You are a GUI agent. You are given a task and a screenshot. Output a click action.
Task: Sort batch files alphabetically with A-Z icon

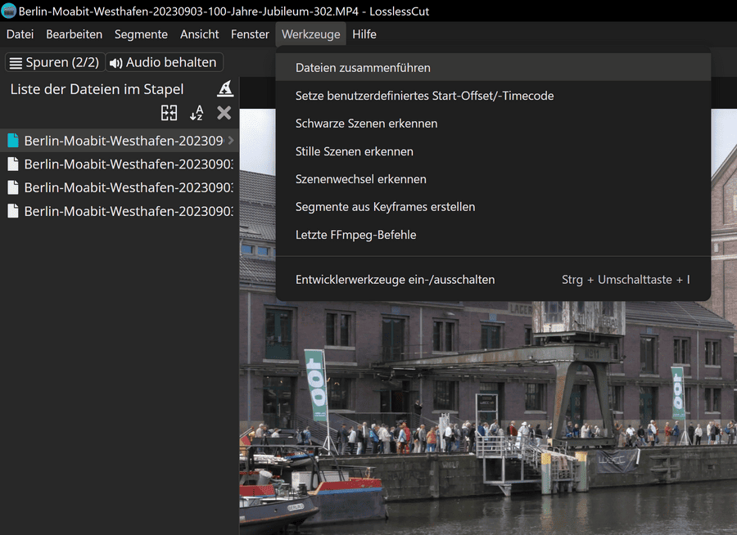point(197,113)
